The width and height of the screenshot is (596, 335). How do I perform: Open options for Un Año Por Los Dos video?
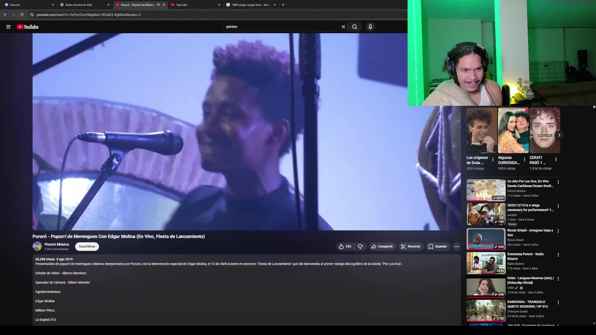tap(558, 182)
